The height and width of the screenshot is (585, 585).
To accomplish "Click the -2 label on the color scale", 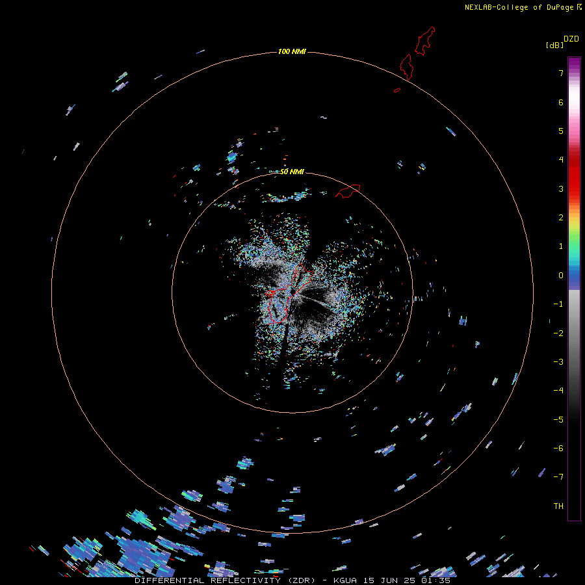I will click(558, 333).
